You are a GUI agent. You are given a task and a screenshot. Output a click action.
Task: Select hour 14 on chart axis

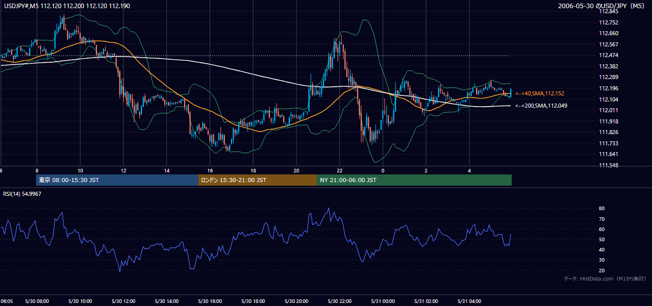coord(167,170)
